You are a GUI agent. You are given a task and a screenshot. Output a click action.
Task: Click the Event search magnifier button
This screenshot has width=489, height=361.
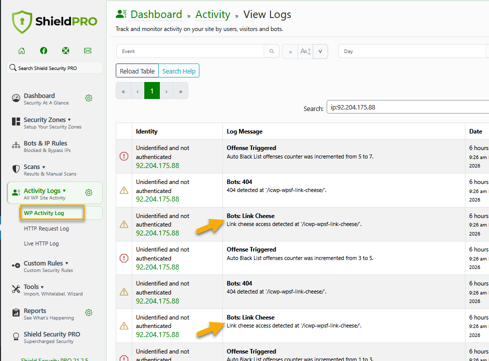pos(272,51)
